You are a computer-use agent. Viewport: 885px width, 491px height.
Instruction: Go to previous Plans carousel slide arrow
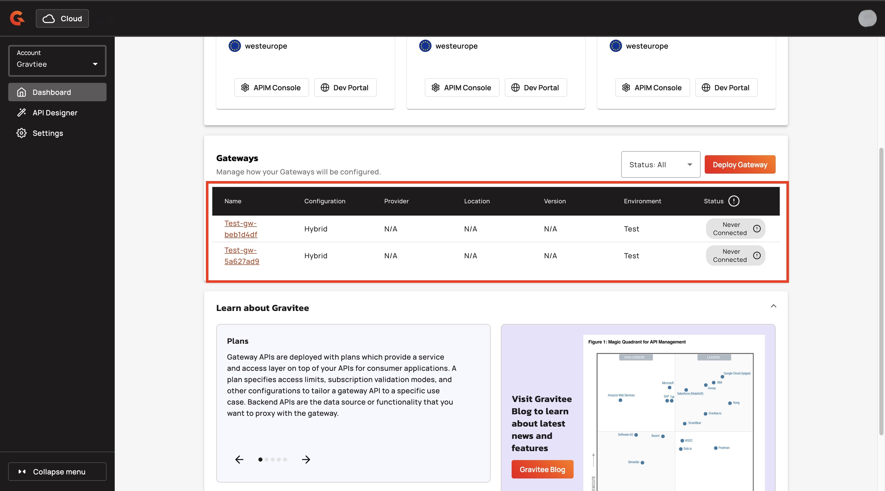click(239, 460)
